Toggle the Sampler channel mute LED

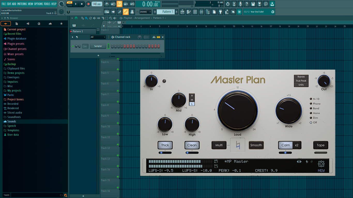pyautogui.click(x=73, y=46)
